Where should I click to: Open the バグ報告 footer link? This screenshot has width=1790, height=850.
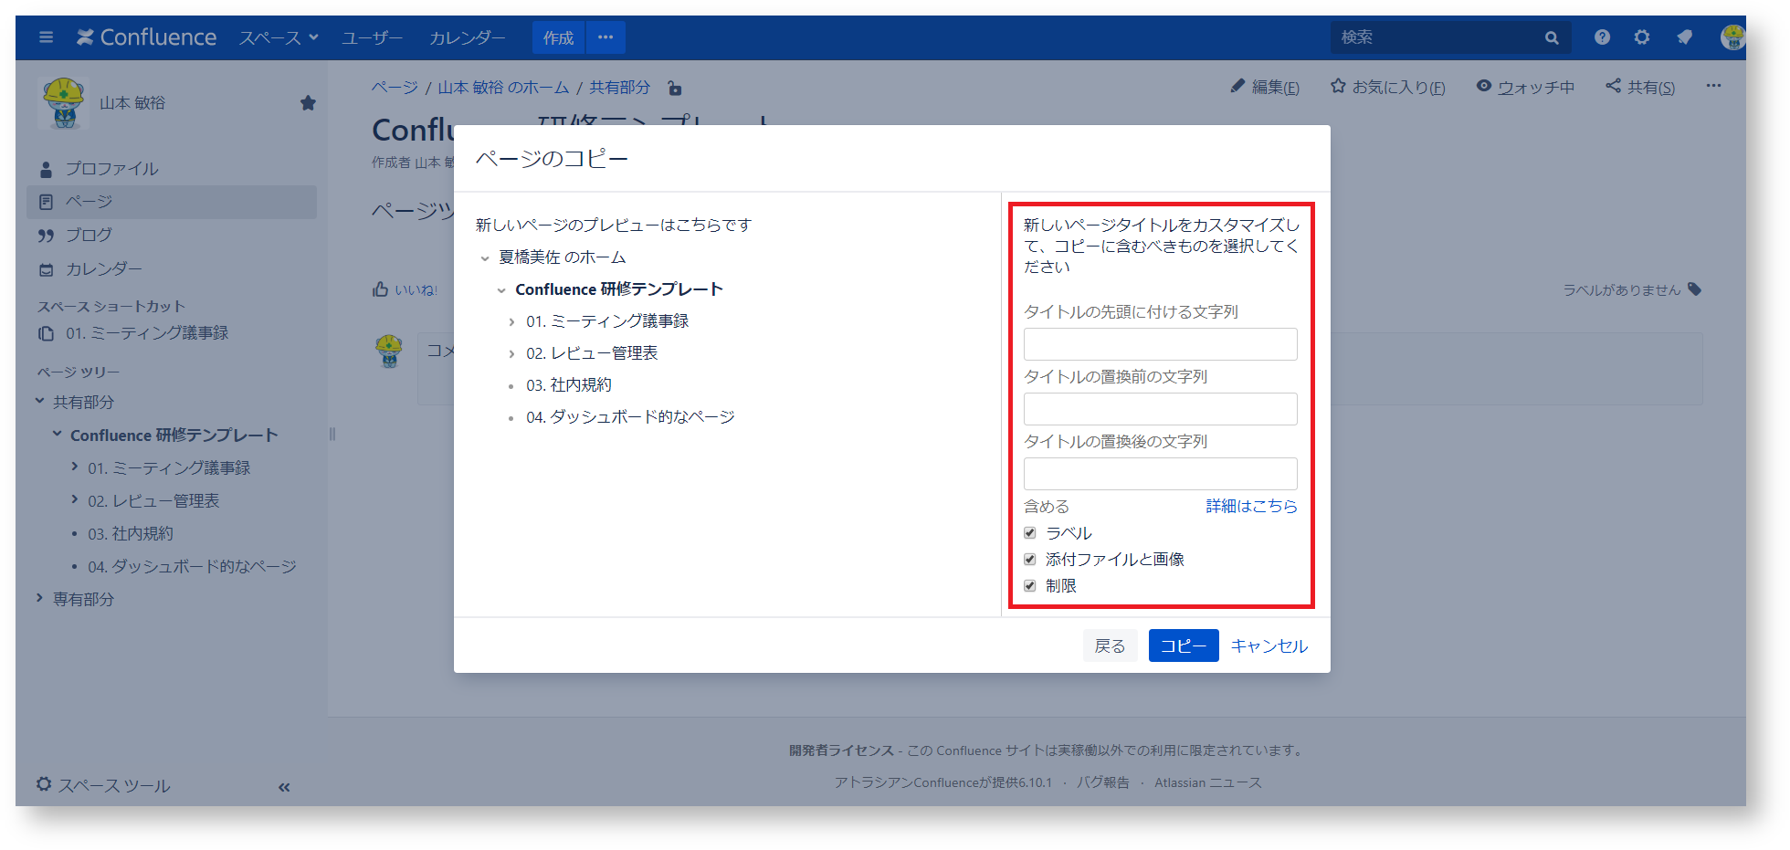pos(1102,782)
